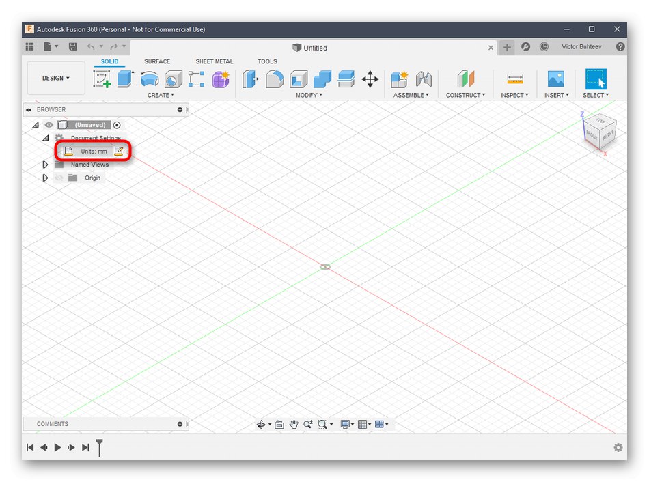This screenshot has width=649, height=482.
Task: Expand the Comments panel
Action: 180,424
